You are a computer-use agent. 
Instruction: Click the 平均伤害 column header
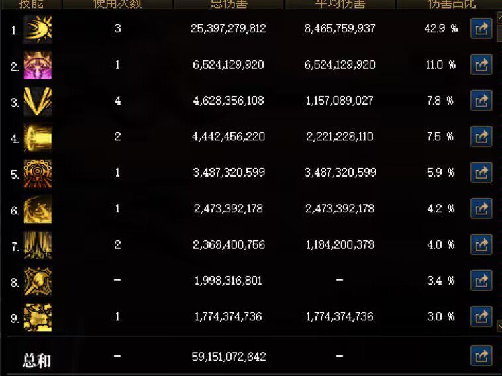[340, 4]
